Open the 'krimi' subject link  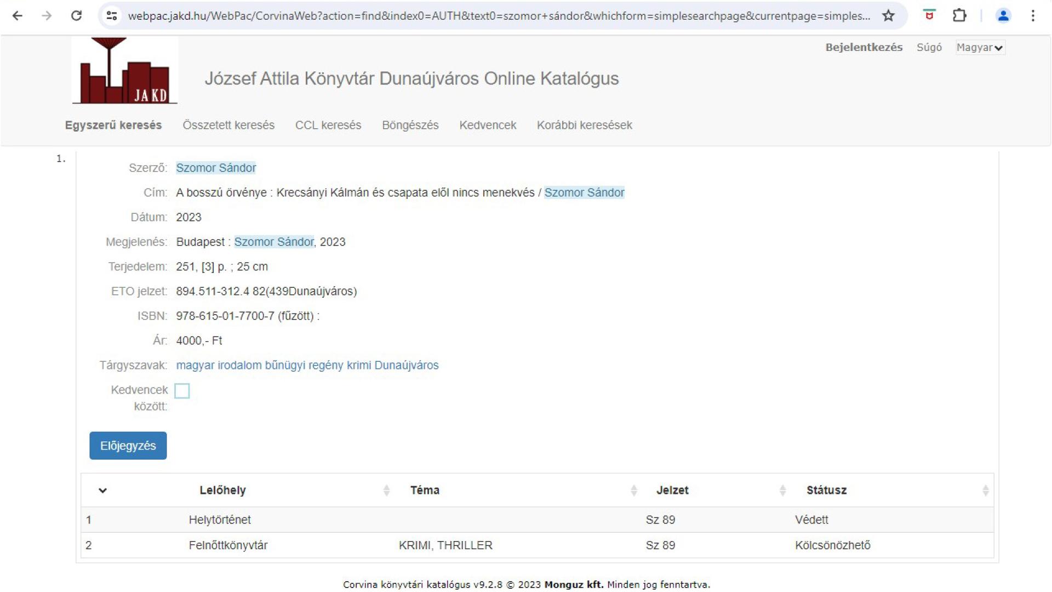pos(359,365)
